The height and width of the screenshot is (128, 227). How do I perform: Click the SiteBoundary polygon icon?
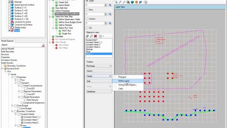(x=12, y=28)
